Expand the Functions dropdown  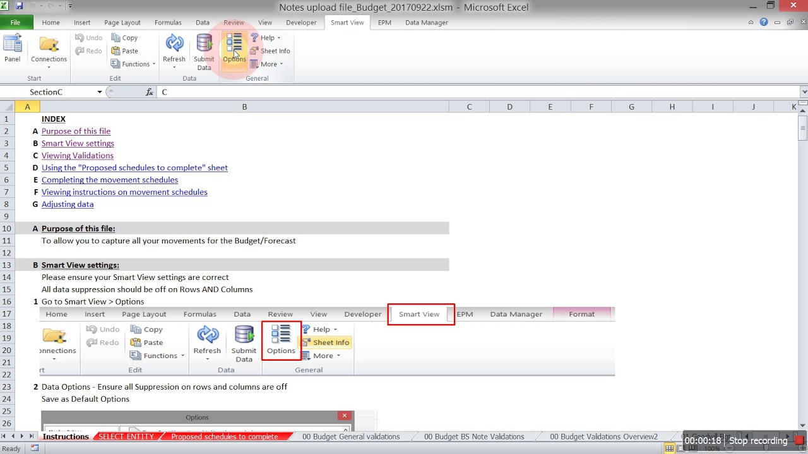133,64
